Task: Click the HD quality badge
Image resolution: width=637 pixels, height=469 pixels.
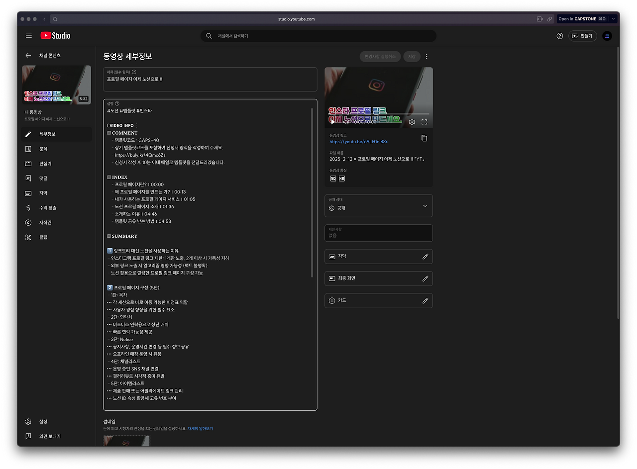Action: click(x=342, y=179)
